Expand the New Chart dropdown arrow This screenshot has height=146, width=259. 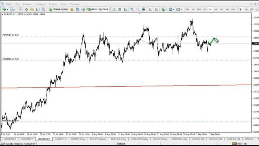[7, 9]
